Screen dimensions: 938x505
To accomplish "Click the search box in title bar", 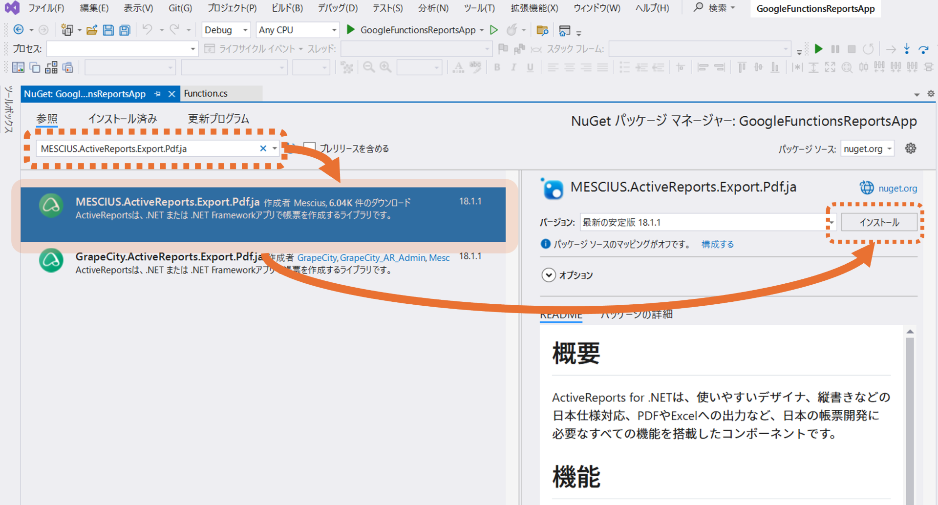I will click(x=714, y=8).
